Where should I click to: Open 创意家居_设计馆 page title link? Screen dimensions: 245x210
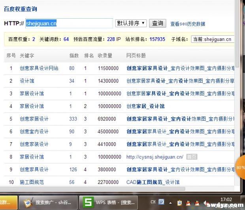[145, 106]
